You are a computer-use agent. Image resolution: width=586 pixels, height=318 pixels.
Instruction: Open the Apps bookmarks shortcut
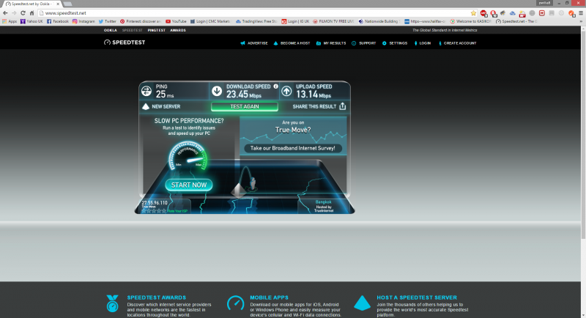[10, 21]
